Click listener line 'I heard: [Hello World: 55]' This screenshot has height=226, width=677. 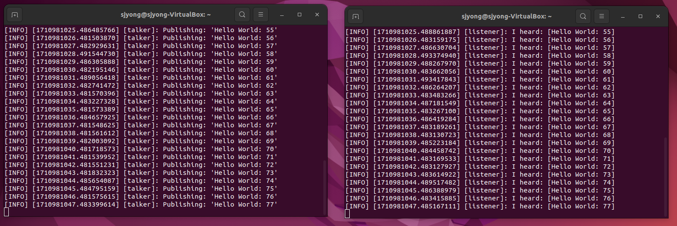click(480, 32)
